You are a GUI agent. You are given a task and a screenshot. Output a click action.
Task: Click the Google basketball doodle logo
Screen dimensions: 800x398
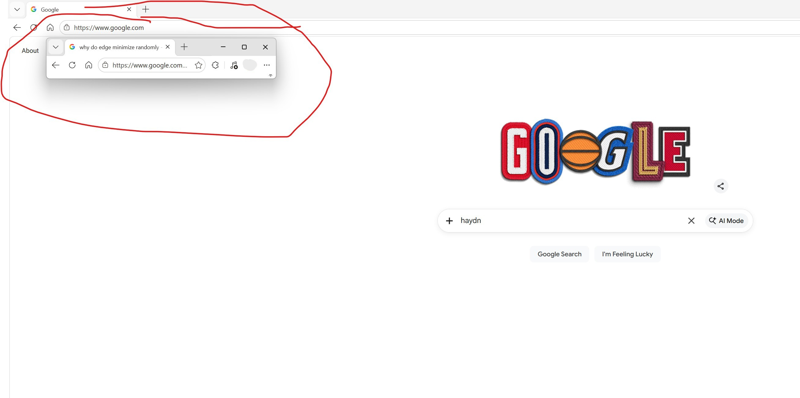pyautogui.click(x=595, y=151)
